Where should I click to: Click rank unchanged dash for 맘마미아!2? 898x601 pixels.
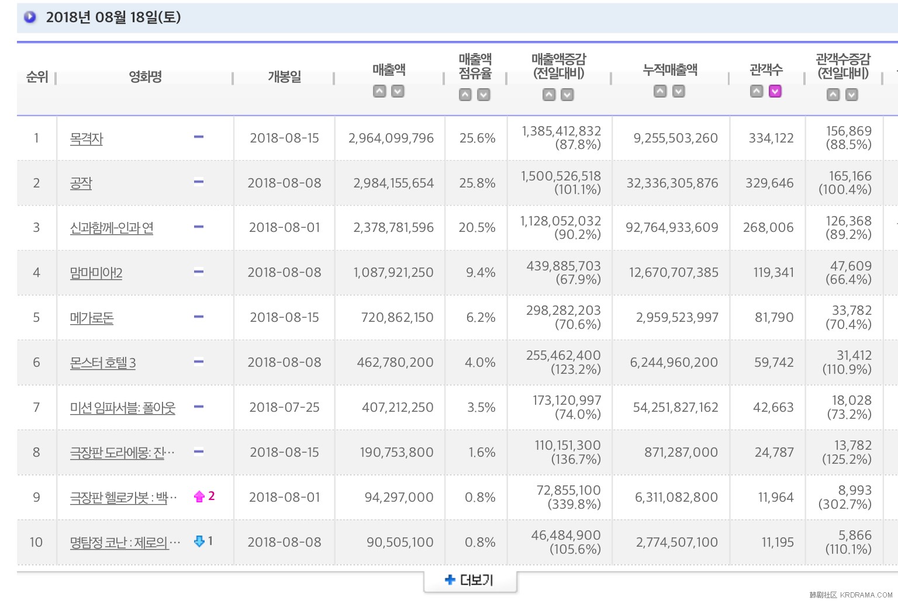[x=199, y=272]
